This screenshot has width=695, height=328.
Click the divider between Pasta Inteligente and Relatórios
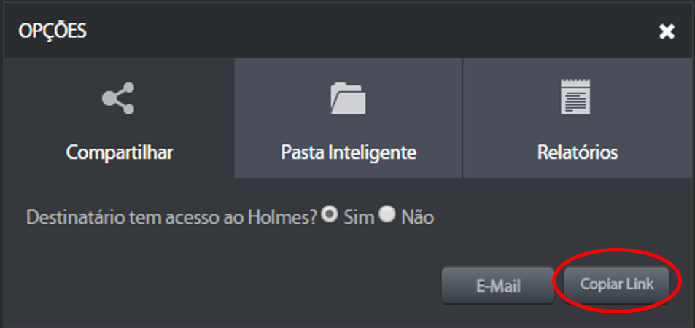point(462,117)
